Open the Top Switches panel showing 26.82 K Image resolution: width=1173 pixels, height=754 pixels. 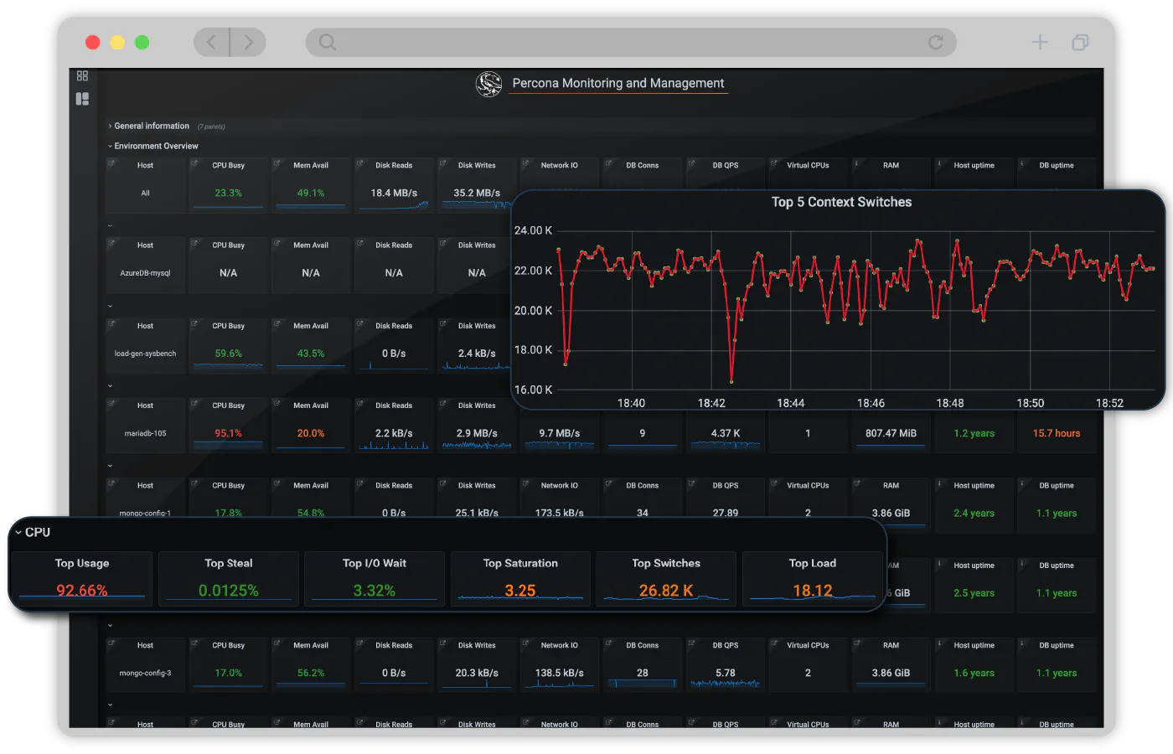[x=666, y=578]
